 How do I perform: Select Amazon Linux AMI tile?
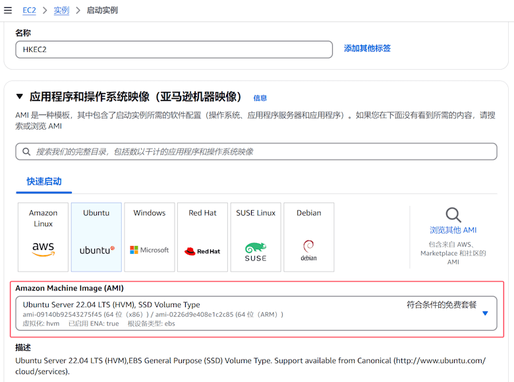pos(43,237)
